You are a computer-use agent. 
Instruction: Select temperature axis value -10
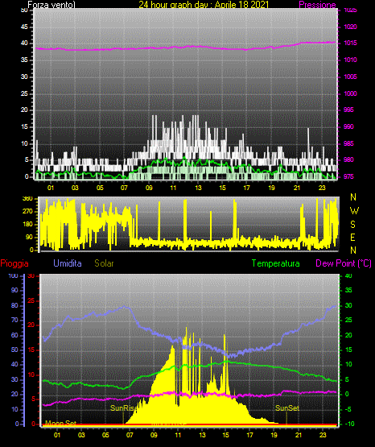349,424
